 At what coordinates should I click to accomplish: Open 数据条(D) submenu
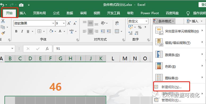click(x=179, y=55)
